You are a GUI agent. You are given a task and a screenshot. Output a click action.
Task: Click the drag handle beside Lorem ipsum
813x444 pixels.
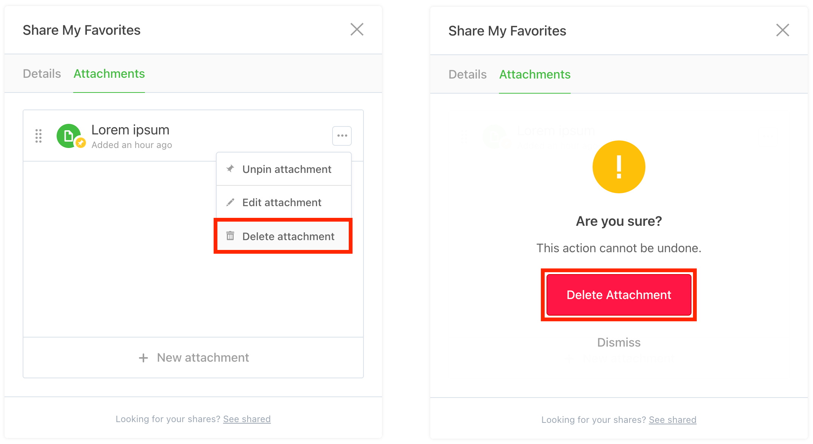tap(38, 136)
